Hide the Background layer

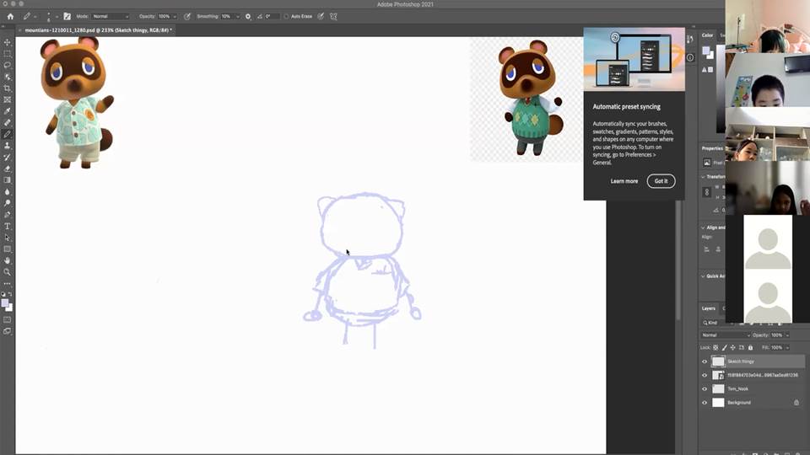point(704,403)
